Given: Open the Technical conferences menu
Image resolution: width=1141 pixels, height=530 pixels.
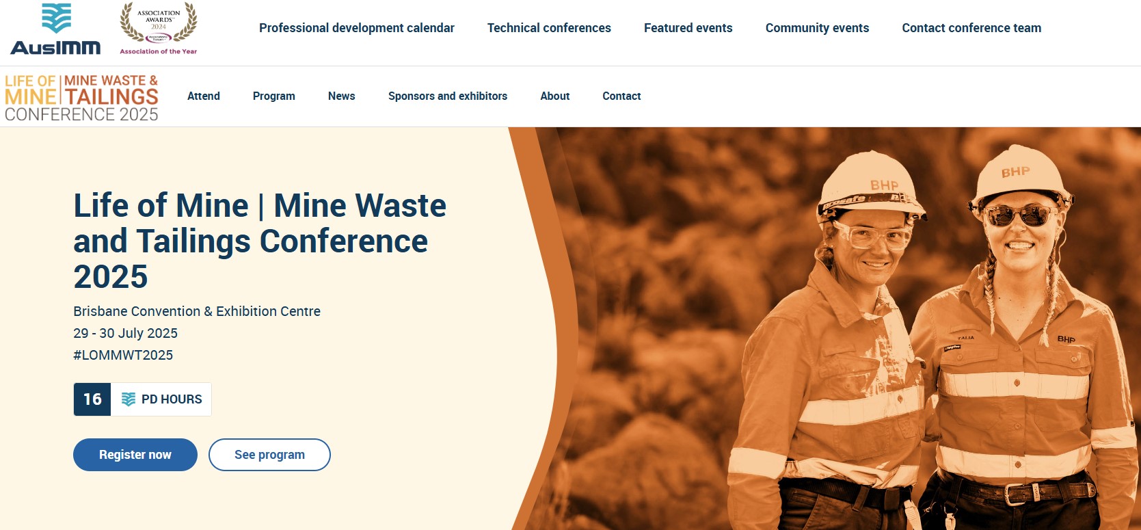Looking at the screenshot, I should point(549,28).
